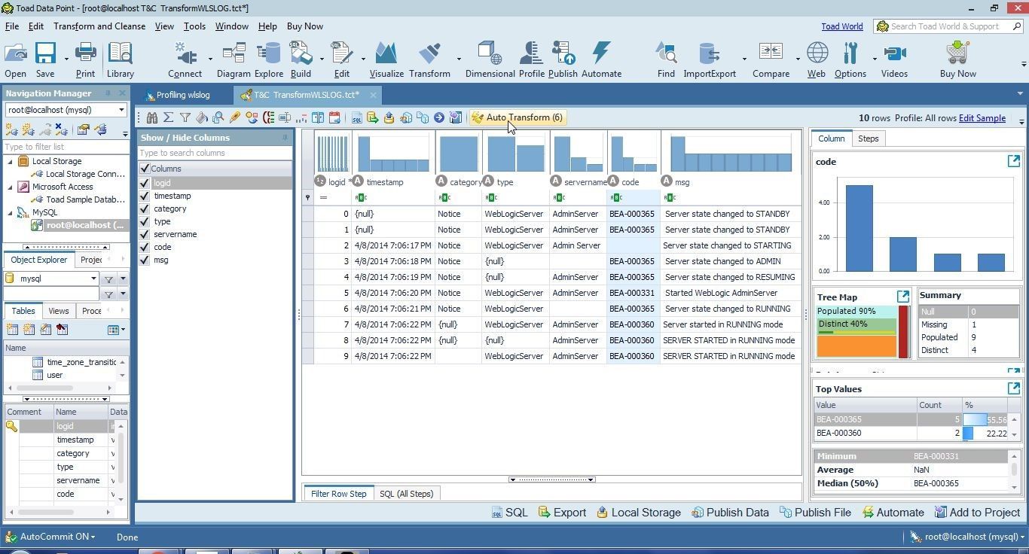Switch to the Profiling wlslog tab
Viewport: 1029px width, 554px height.
coord(177,95)
